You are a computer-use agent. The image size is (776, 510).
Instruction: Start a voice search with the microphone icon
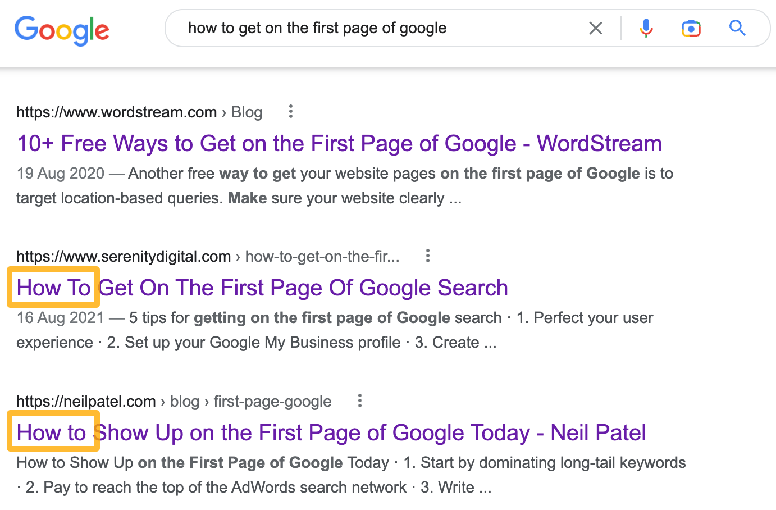pyautogui.click(x=646, y=28)
